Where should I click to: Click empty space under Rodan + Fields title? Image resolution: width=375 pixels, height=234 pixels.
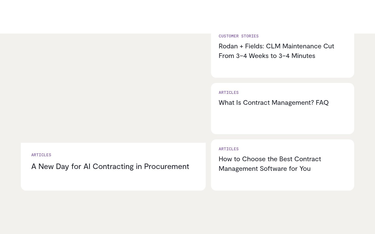pyautogui.click(x=283, y=69)
